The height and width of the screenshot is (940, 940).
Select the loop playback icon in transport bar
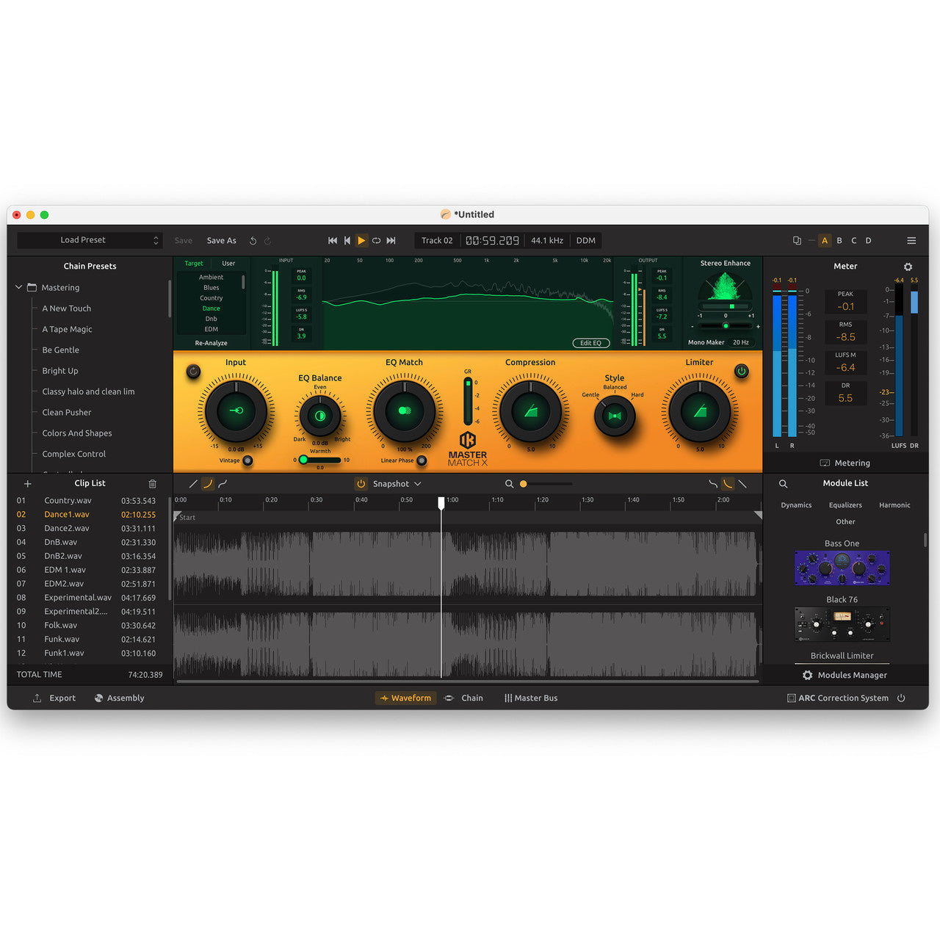click(376, 240)
